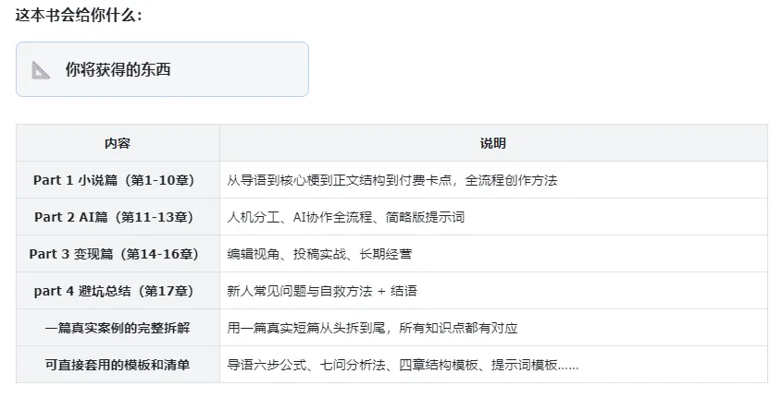The image size is (782, 398).
Task: Click the description starting '导语六步公式'
Action: [x=403, y=365]
